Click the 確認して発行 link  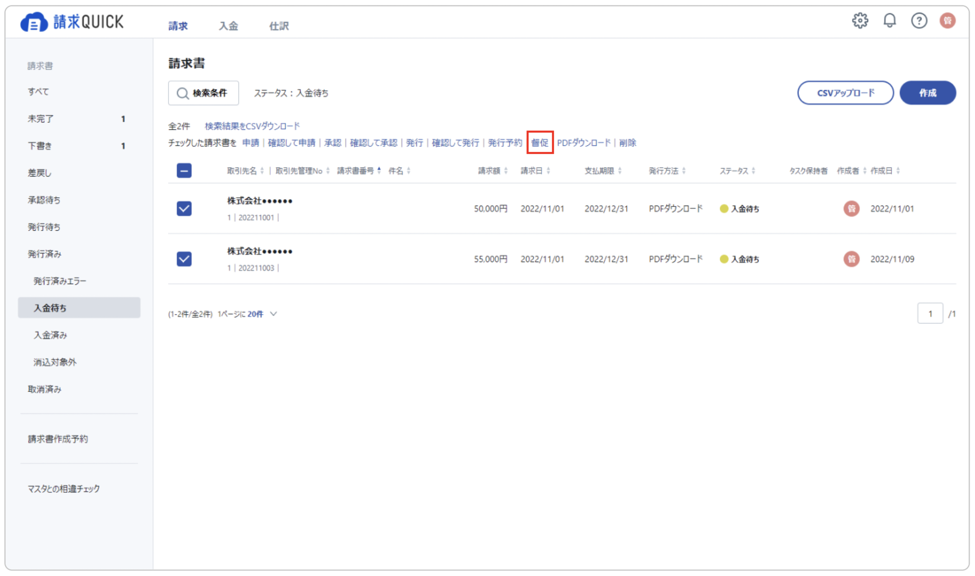tap(456, 143)
